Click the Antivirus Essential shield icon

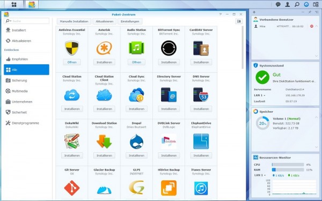[72, 48]
